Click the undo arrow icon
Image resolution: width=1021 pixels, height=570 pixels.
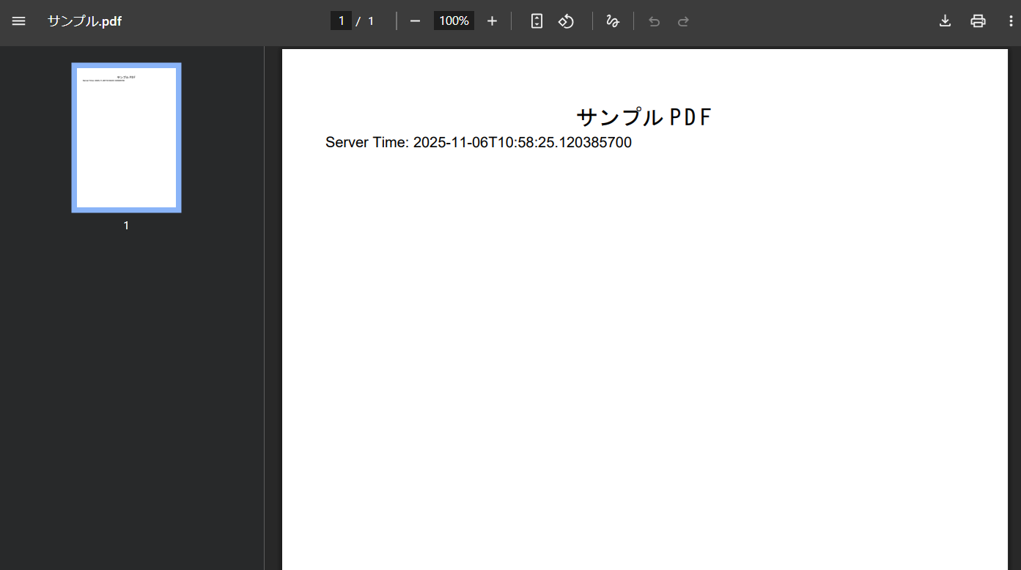pyautogui.click(x=655, y=21)
